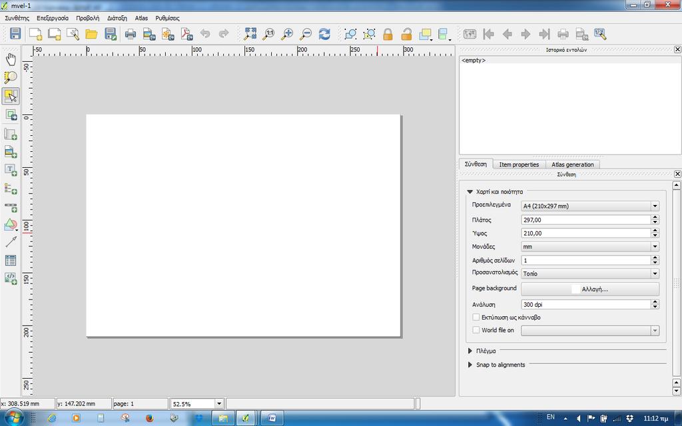Screen dimensions: 682x426
Task: Select the Pan composer hand tool
Action: coord(11,59)
